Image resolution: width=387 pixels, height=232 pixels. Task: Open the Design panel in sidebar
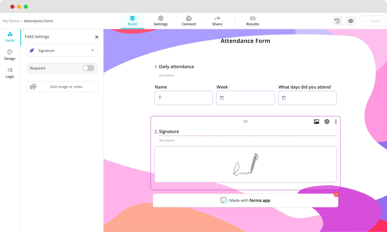click(x=10, y=55)
